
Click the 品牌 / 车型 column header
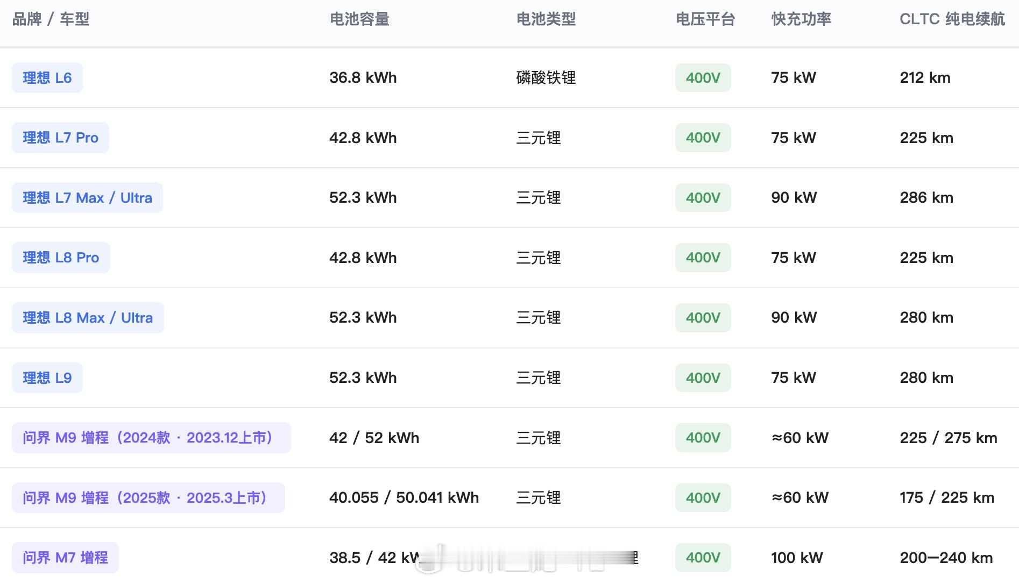(51, 19)
